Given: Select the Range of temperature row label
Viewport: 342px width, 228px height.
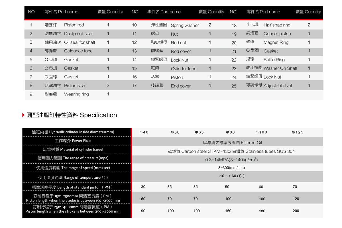Looking at the screenshot, I should tap(73, 178).
